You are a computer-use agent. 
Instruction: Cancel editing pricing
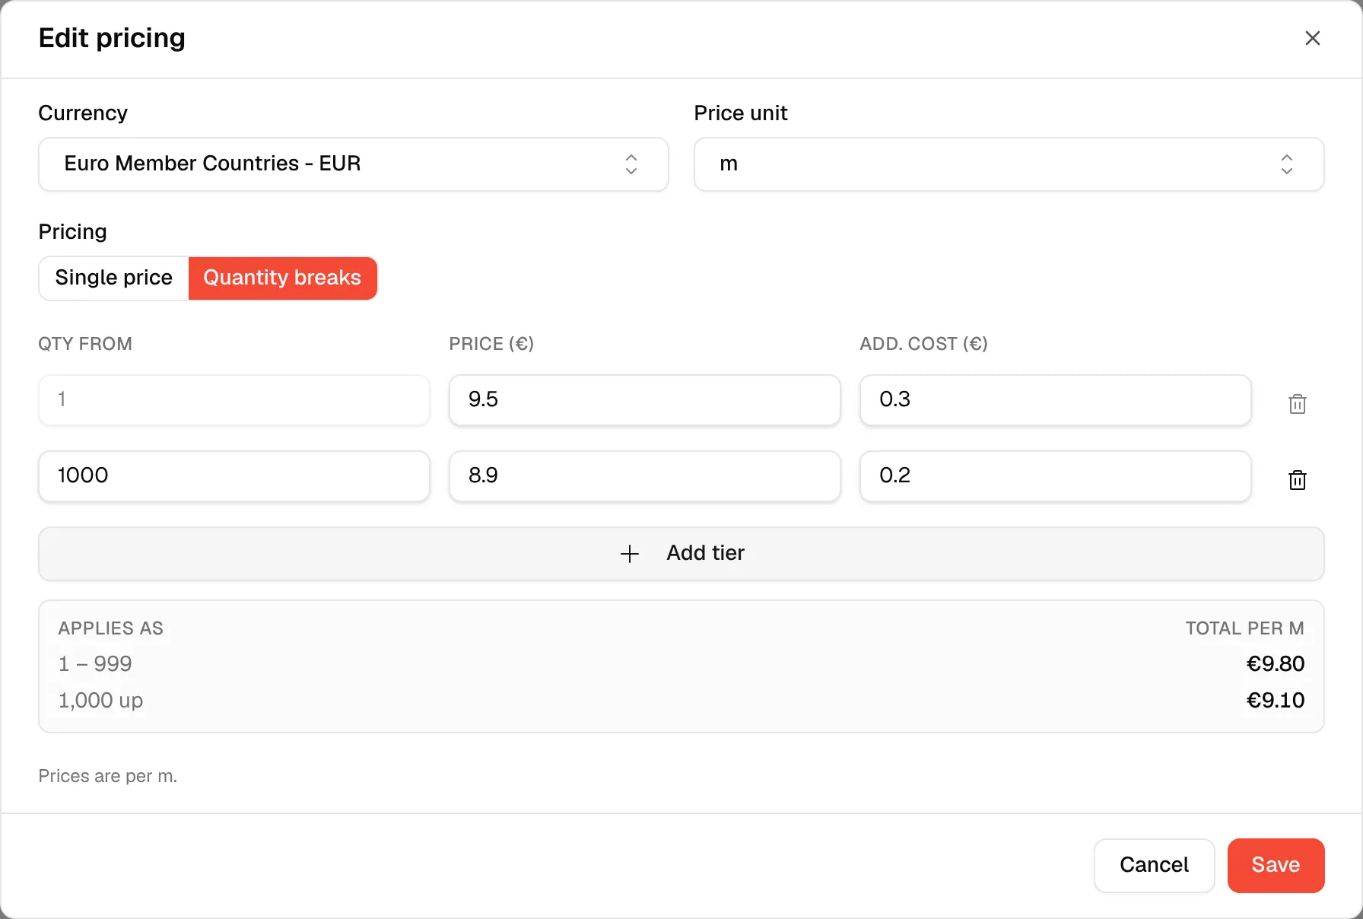(1154, 865)
